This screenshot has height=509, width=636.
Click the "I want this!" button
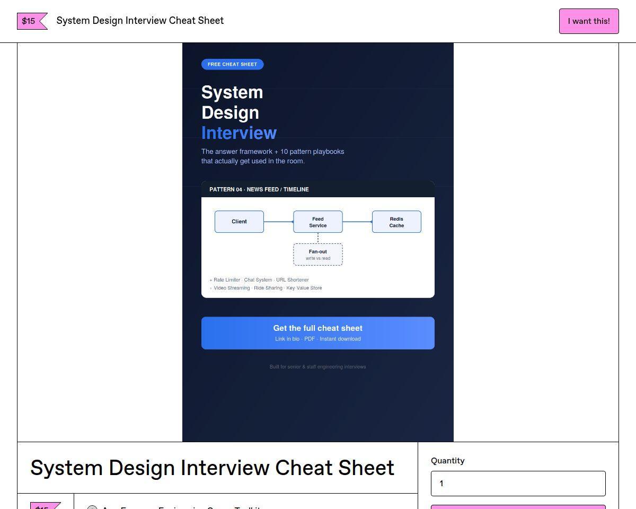pos(589,21)
